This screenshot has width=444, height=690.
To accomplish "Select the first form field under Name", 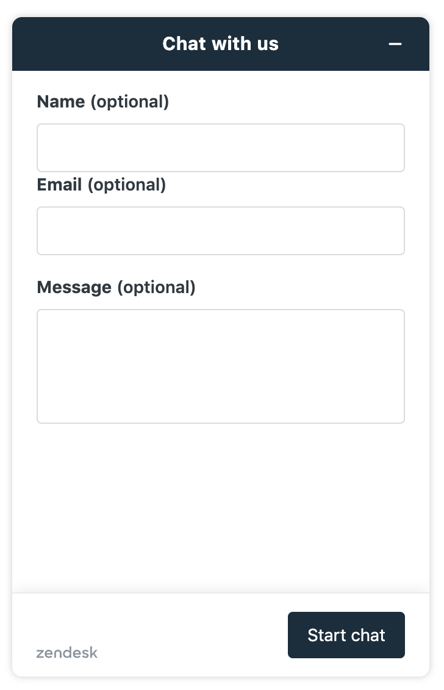I will point(221,148).
